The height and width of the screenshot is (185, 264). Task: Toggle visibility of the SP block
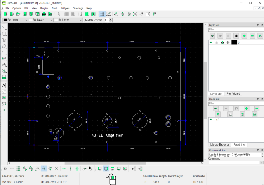[x=211, y=120]
